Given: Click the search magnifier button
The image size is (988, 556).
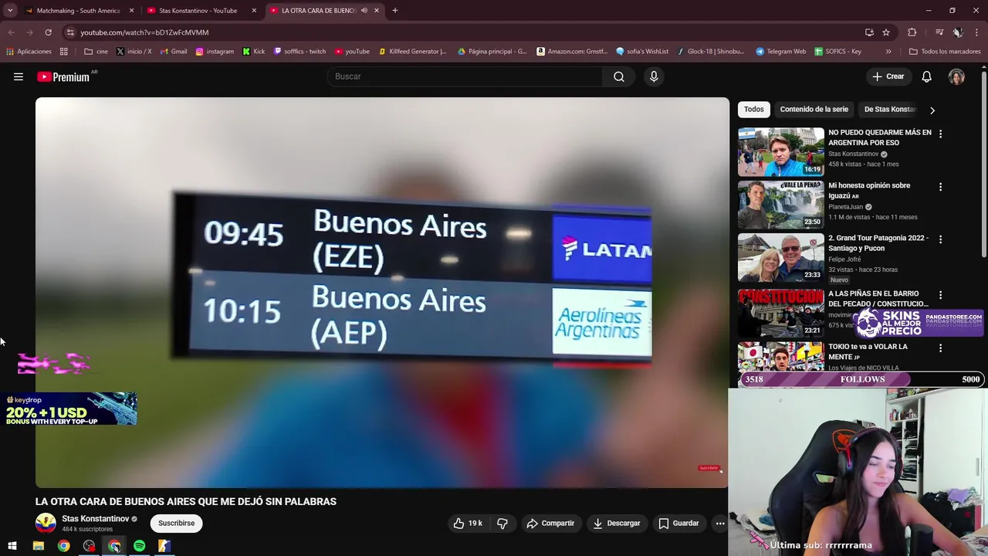Looking at the screenshot, I should coord(619,76).
